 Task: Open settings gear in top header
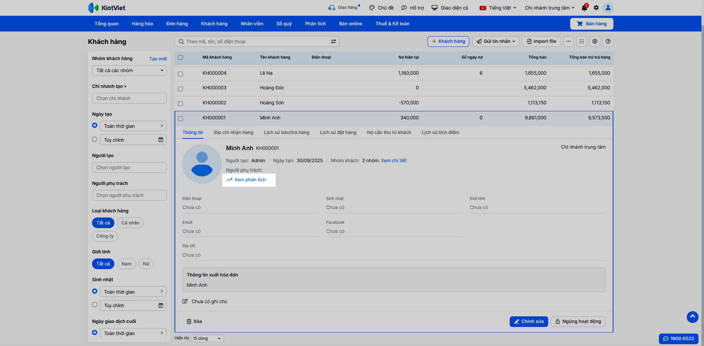[x=596, y=8]
